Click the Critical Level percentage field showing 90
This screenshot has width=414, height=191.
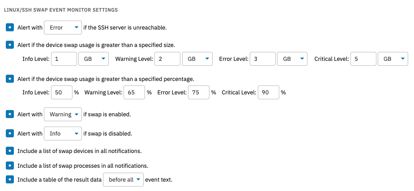(x=269, y=92)
